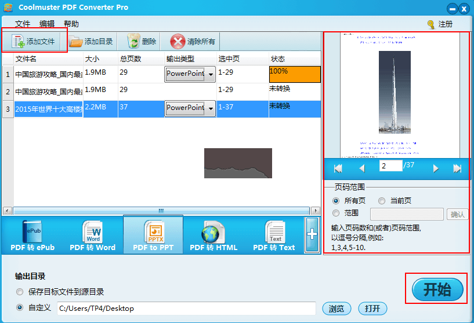Open the output type dropdown for row 1
This screenshot has height=323, width=474.
point(211,74)
